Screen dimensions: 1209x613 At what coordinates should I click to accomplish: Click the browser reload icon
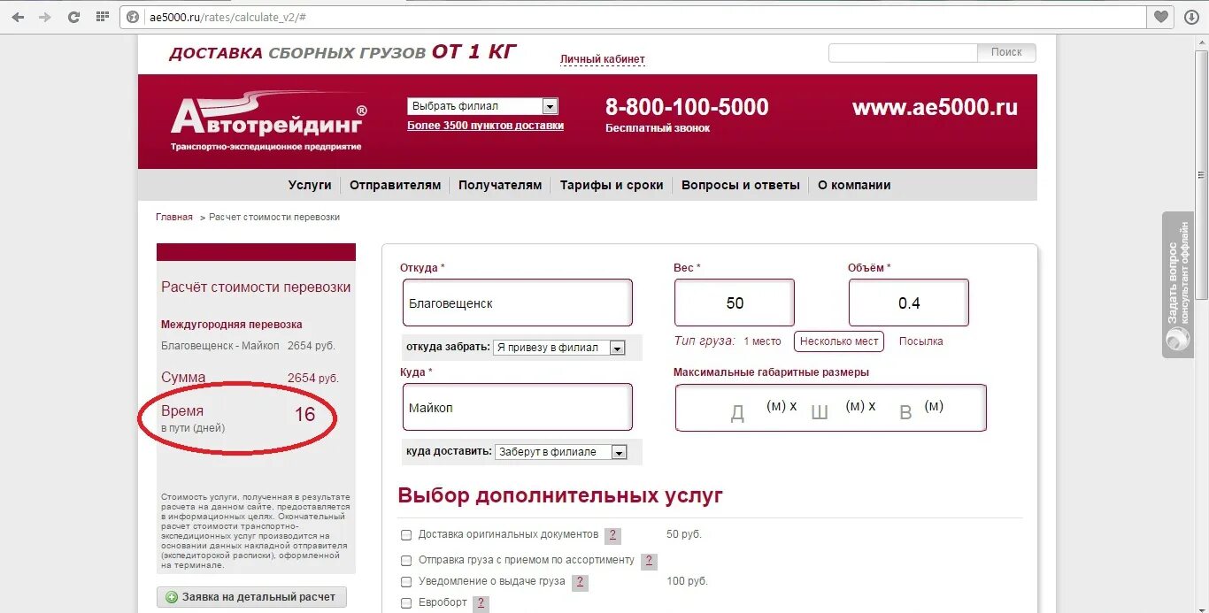[74, 17]
